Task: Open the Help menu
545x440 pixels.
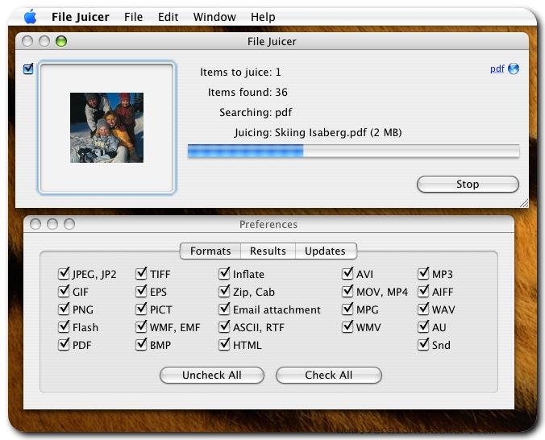Action: click(263, 17)
